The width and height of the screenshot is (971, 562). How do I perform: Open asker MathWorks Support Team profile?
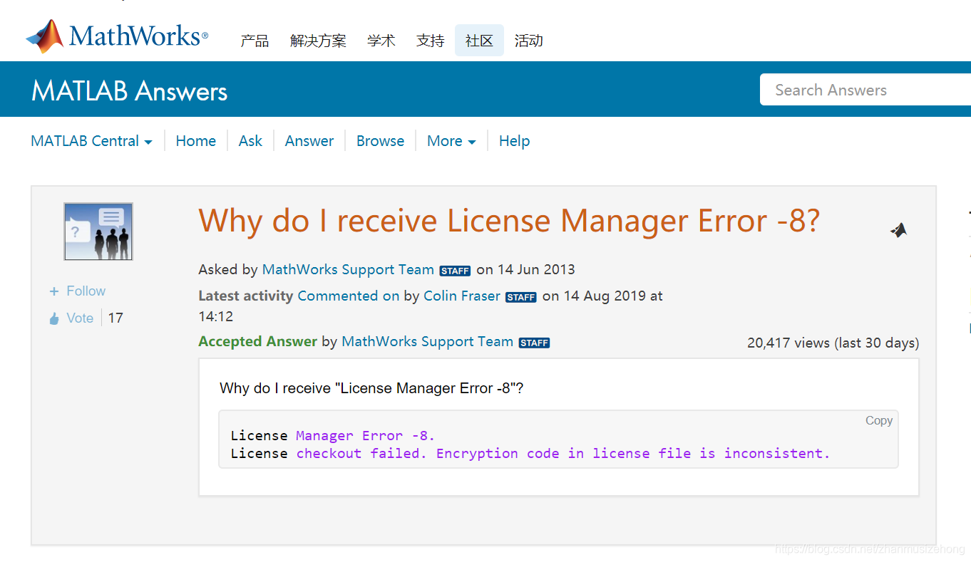(348, 269)
